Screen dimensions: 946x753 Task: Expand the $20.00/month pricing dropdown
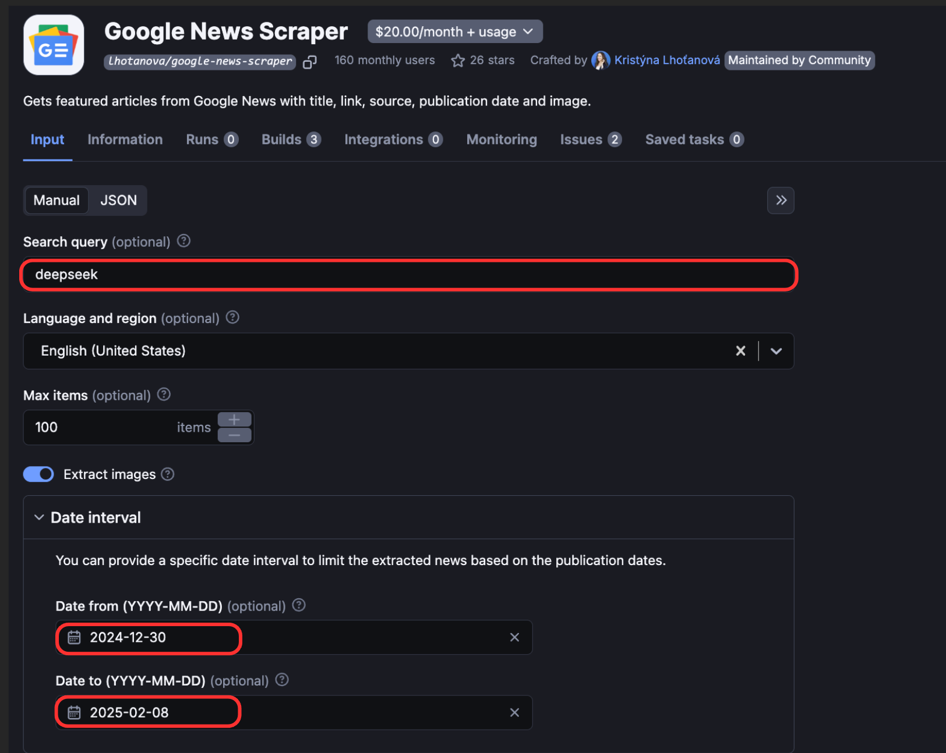pyautogui.click(x=528, y=31)
